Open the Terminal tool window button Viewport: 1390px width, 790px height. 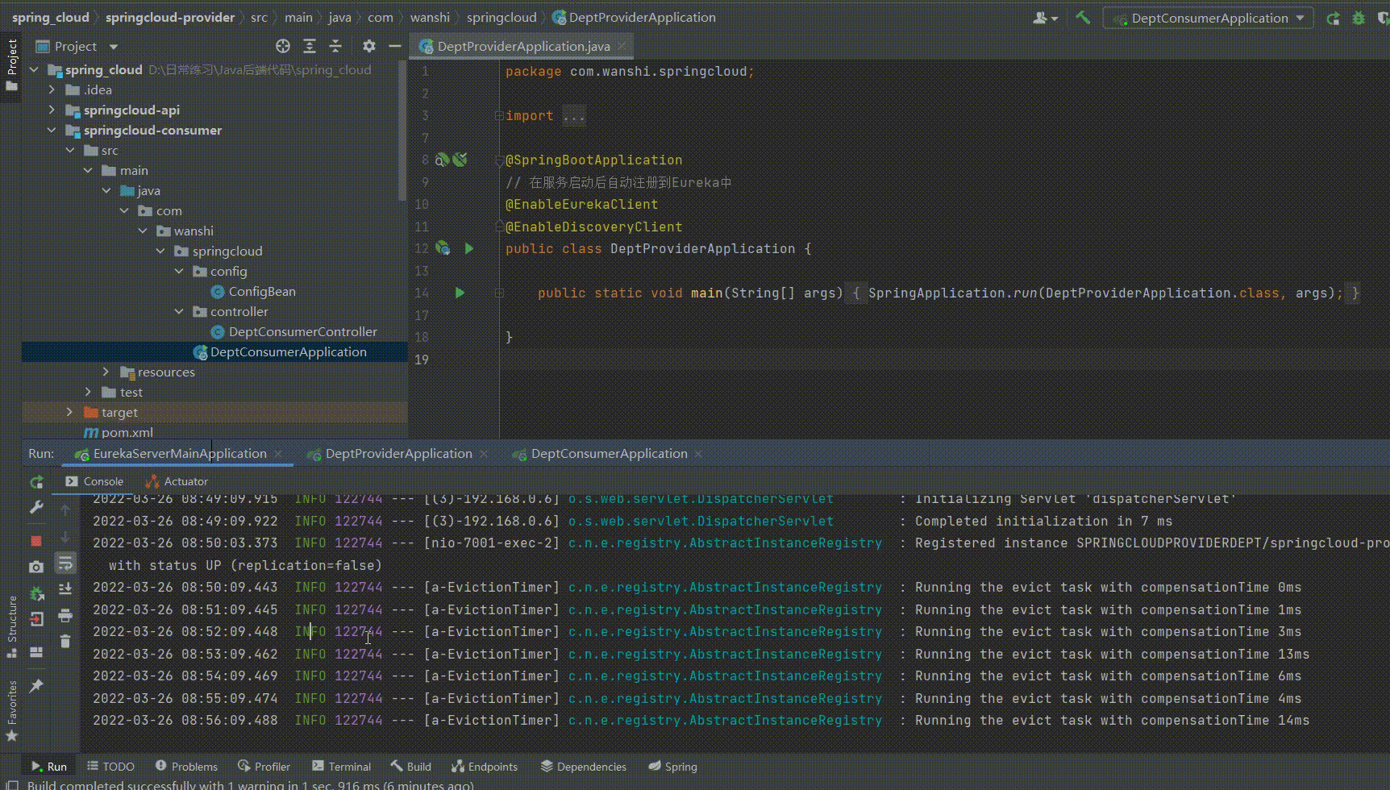point(341,767)
